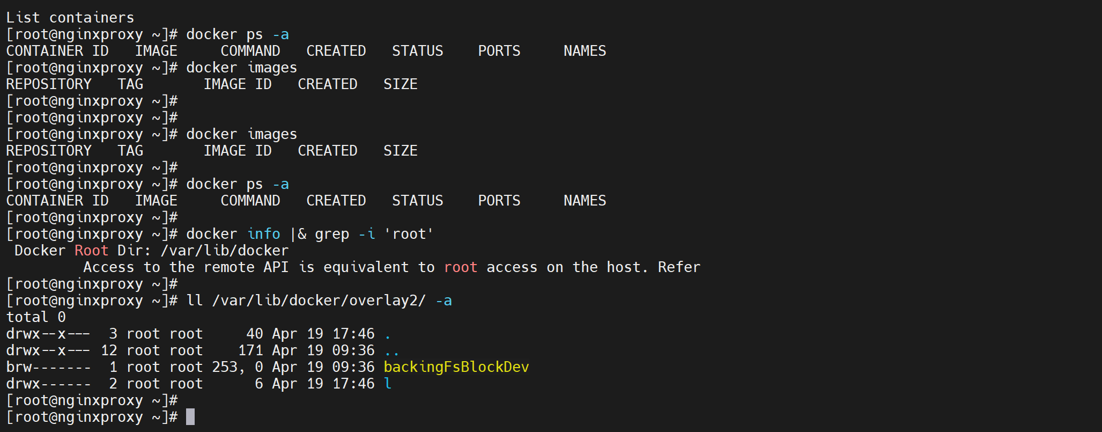Click the '/var/lib/docker' path after Root Dir
Viewport: 1102px width, 432px height.
(224, 251)
